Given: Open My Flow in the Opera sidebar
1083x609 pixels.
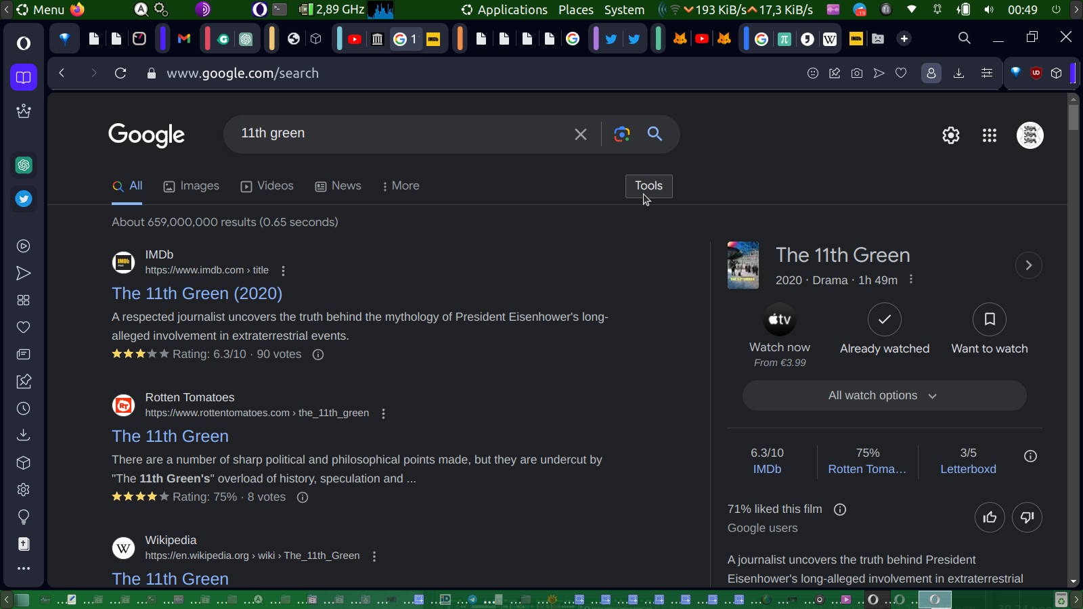Looking at the screenshot, I should coord(24,273).
